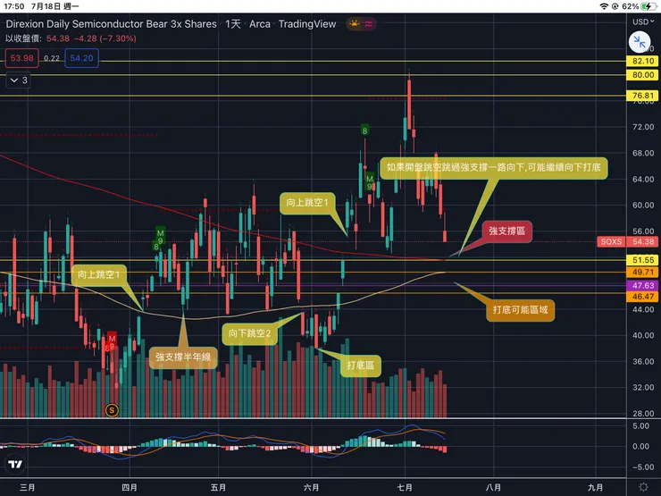Click the 以收盤價 legend text
Viewport: 661px width, 496px height.
[23, 38]
